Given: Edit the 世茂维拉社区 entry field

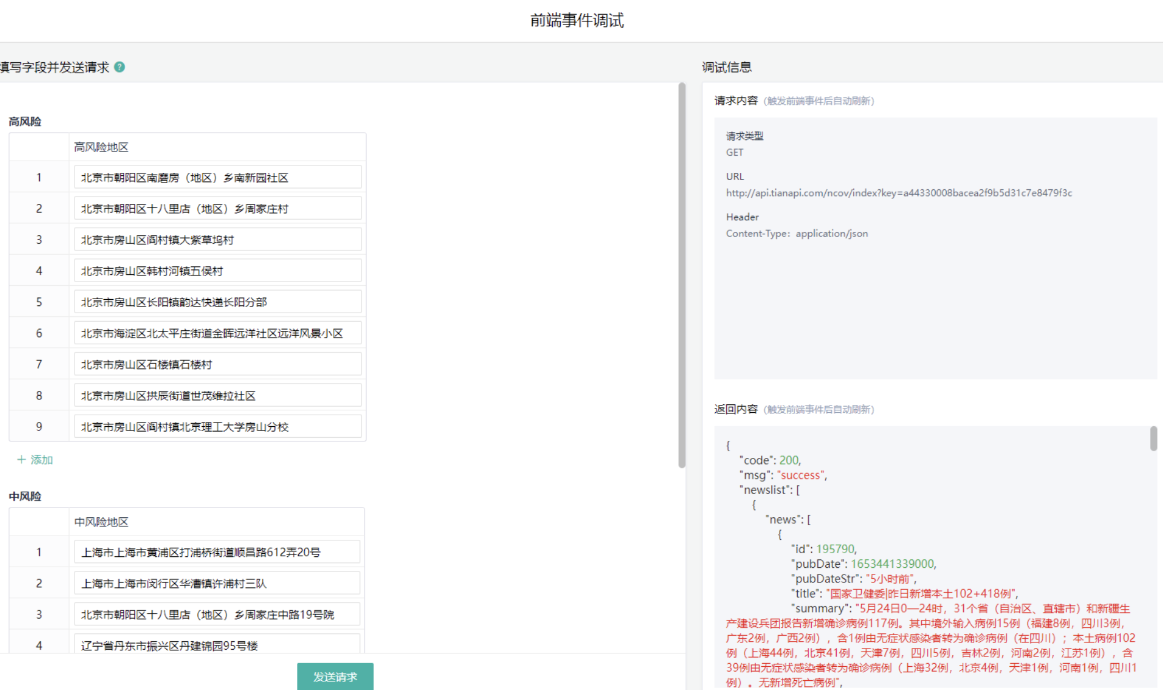Looking at the screenshot, I should coord(217,396).
